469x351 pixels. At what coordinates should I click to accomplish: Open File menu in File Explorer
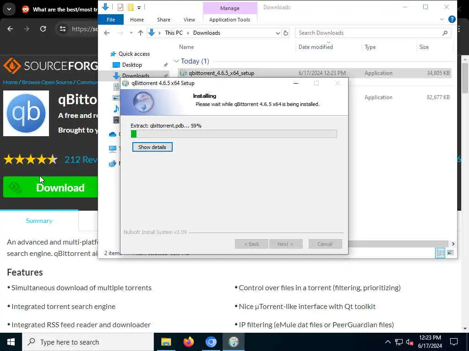coord(111,20)
